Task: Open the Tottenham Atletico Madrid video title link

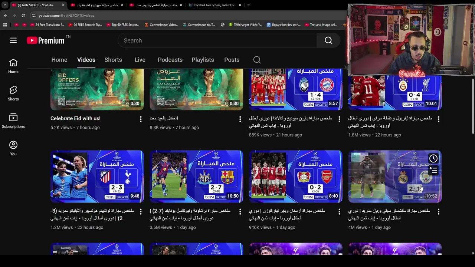Action: coord(92,214)
